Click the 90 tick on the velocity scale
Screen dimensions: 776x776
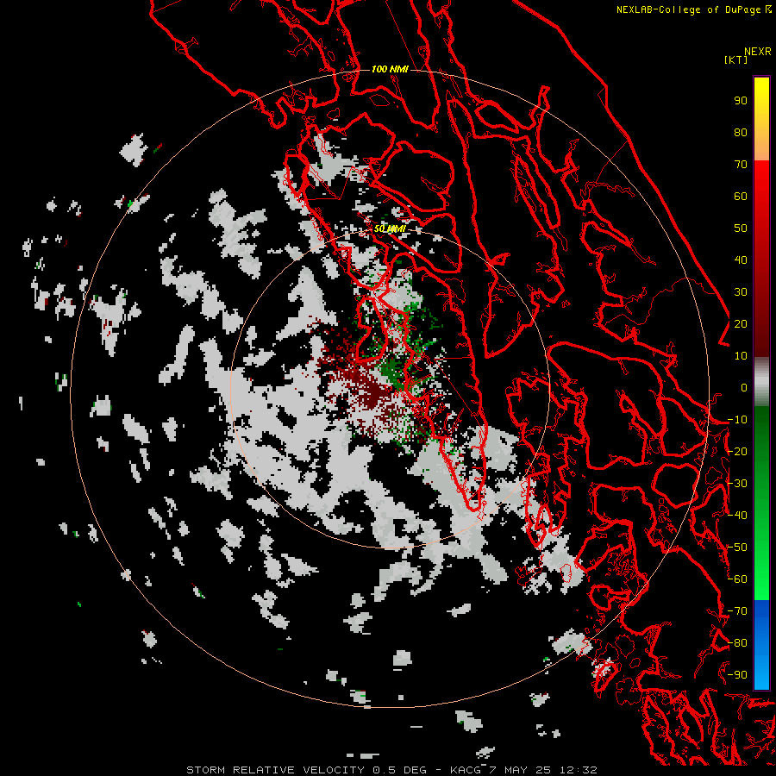[741, 101]
